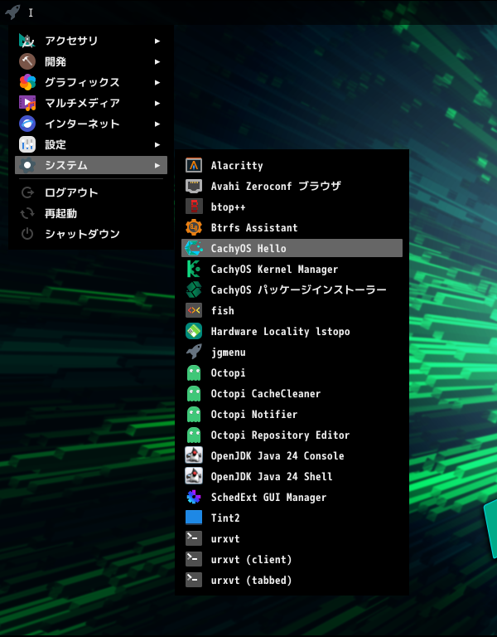Launch urxvt (client) terminal icon
Screen dimensions: 497x637
coord(194,559)
